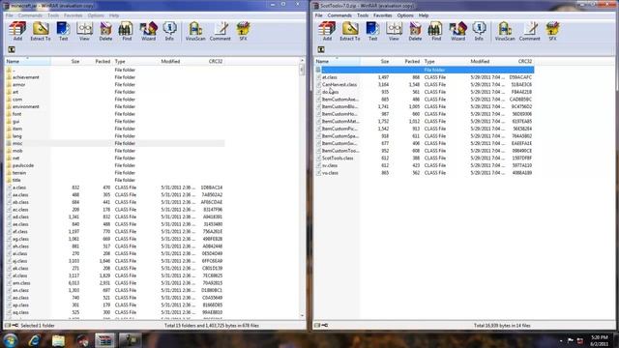The height and width of the screenshot is (348, 619).
Task: Click Info icon in minecraft.jar window
Action: pyautogui.click(x=169, y=31)
